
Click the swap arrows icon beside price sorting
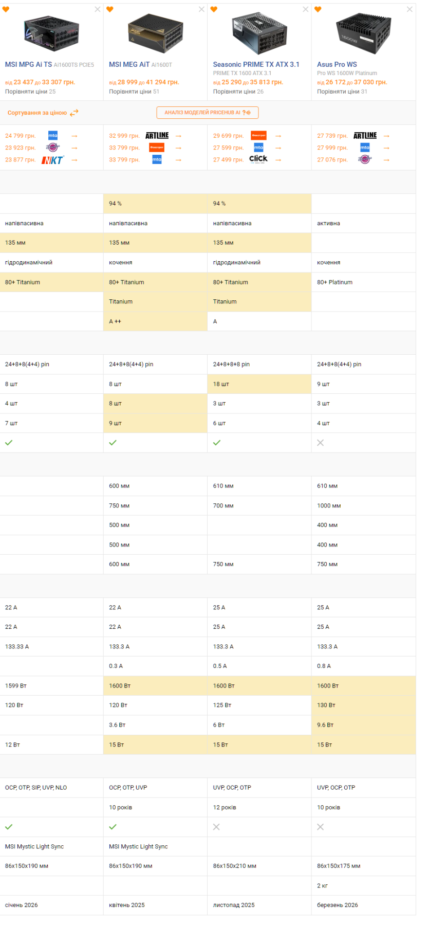click(74, 112)
